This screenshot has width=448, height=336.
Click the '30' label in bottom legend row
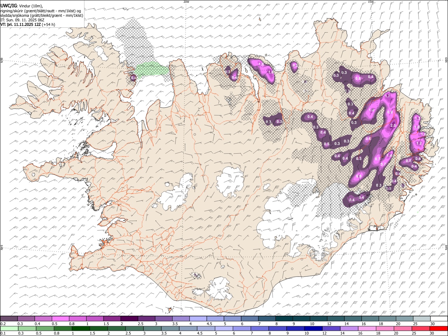[x=432, y=334]
